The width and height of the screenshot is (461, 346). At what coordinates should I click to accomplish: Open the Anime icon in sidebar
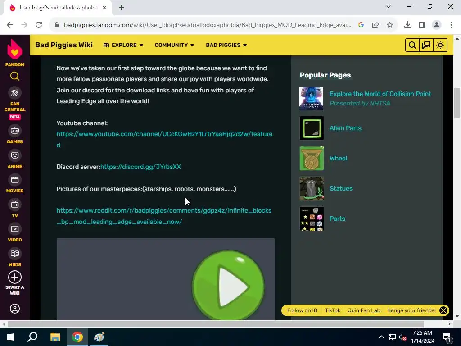click(x=15, y=155)
